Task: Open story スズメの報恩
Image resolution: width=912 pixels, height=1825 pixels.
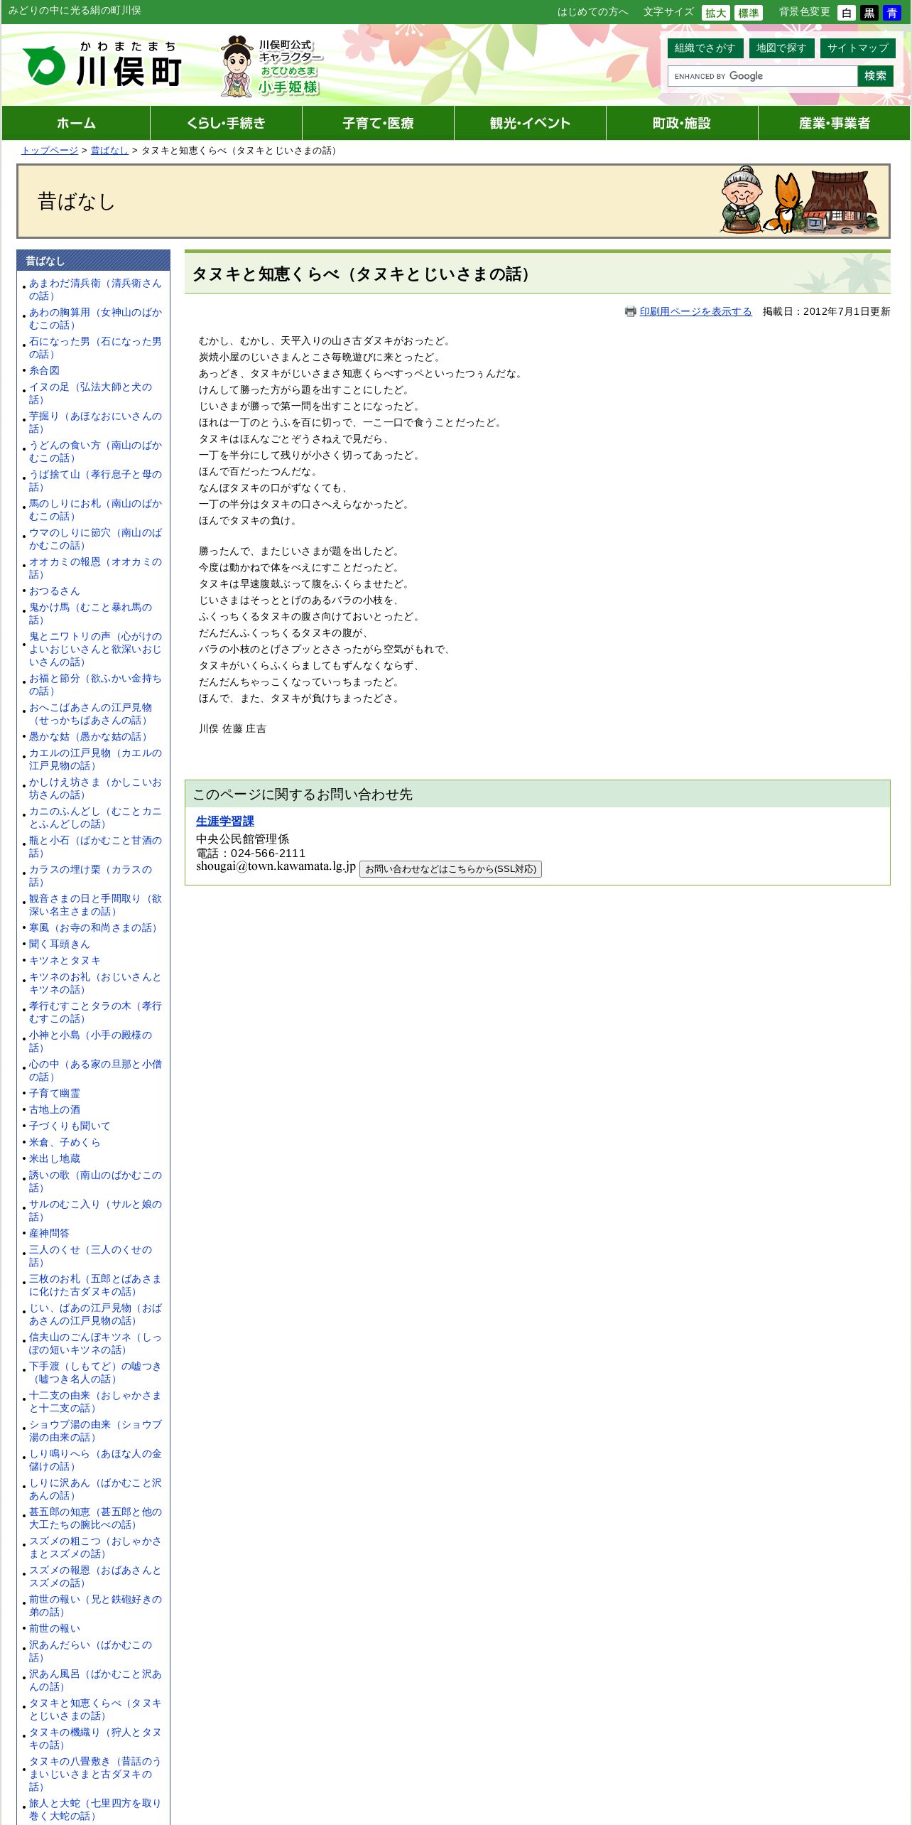Action: pos(95,1576)
